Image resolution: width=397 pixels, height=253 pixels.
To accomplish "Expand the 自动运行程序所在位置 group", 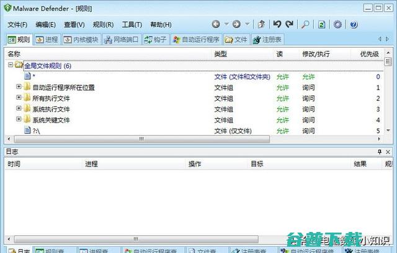I will tap(19, 87).
